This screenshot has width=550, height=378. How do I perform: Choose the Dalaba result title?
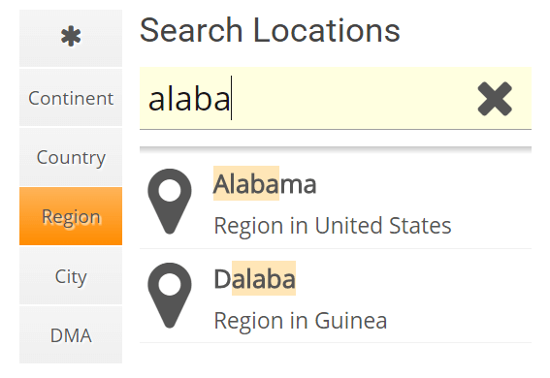click(255, 279)
